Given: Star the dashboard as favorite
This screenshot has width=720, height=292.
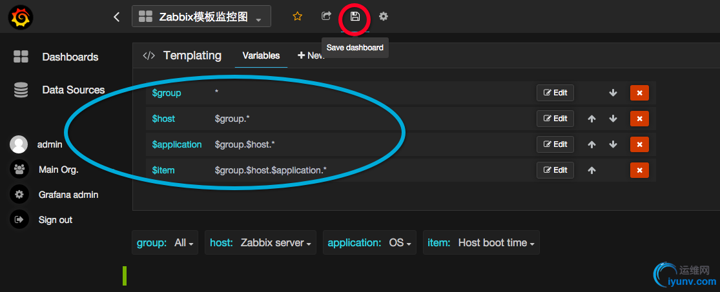Looking at the screenshot, I should 297,17.
